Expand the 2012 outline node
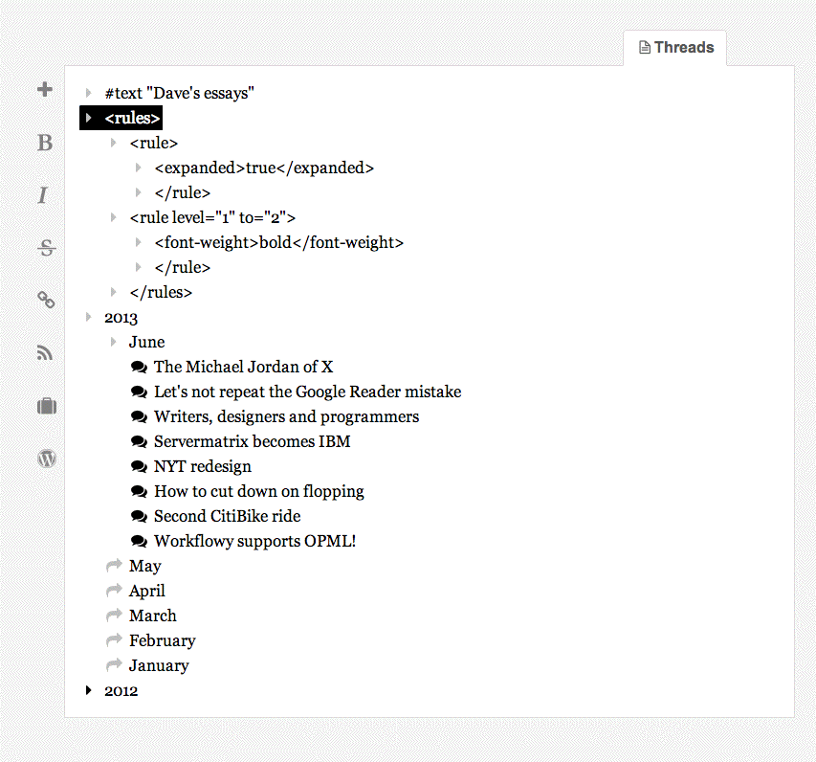Viewport: 816px width, 762px height. pos(89,690)
